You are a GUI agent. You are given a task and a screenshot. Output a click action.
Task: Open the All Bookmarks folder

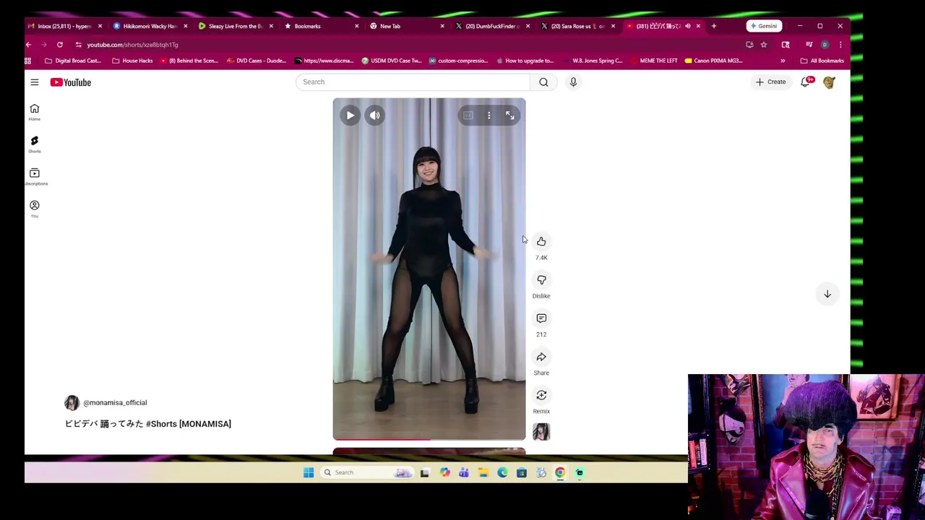click(822, 61)
